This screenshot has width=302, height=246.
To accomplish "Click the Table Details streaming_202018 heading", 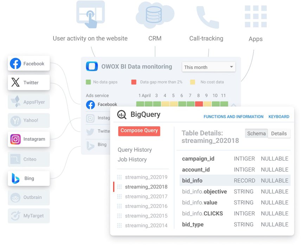I will pos(210,137).
